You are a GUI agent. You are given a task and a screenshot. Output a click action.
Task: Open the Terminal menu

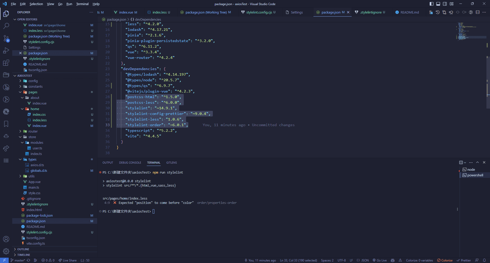pos(82,4)
